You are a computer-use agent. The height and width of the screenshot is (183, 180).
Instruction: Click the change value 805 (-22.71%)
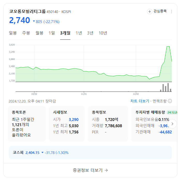46,22
